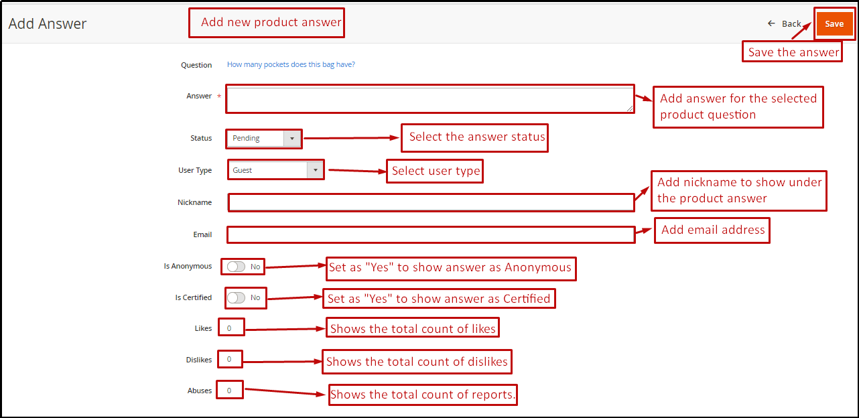
Task: Click the User Type dropdown arrow
Action: click(x=315, y=169)
